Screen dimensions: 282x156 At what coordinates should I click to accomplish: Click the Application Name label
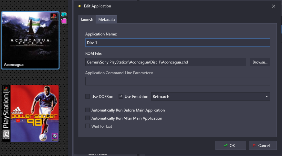(x=101, y=34)
